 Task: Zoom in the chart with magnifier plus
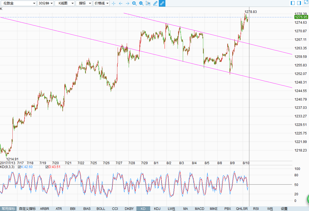(134, 3)
